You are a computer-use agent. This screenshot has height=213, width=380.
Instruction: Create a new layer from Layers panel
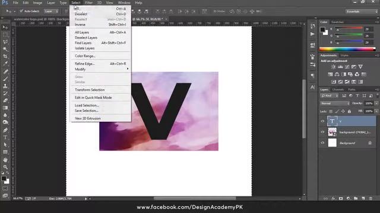tap(363, 198)
